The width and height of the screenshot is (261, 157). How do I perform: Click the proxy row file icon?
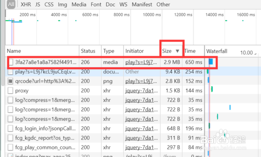[11, 91]
